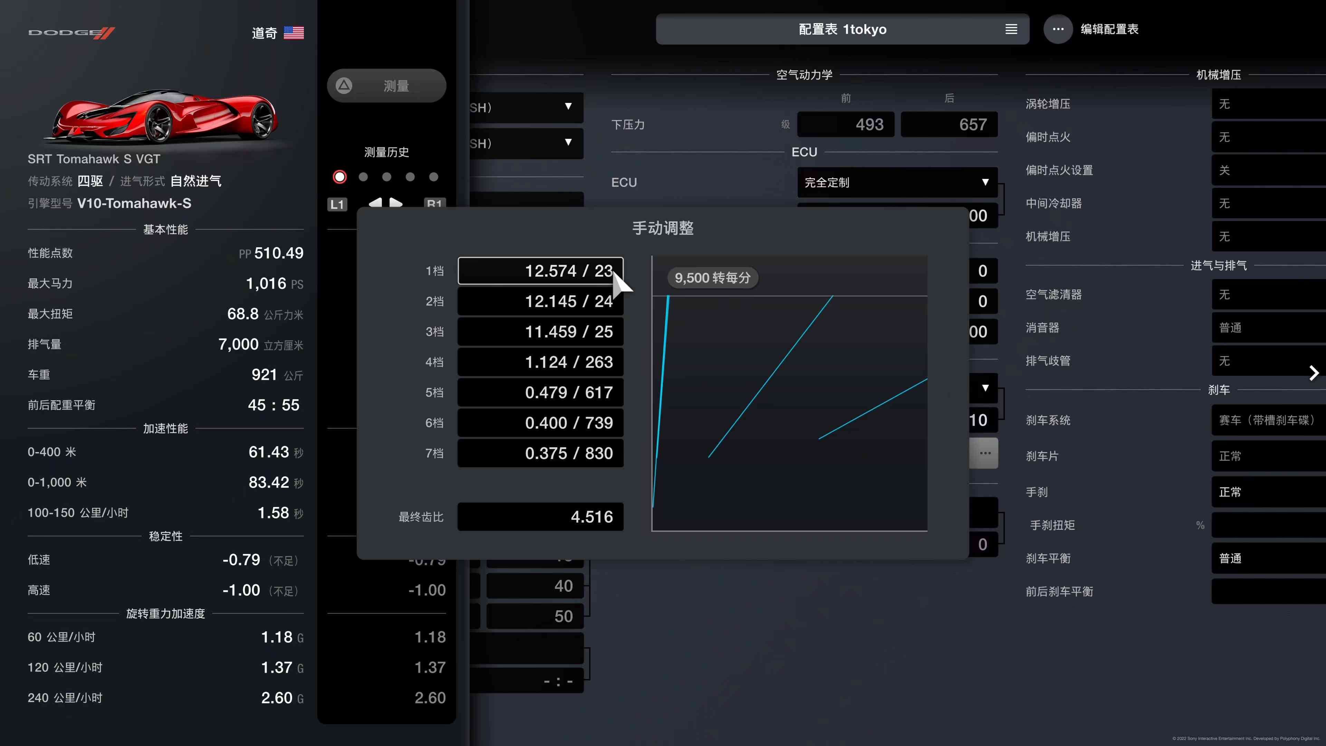Select the fourth measurement history dot
This screenshot has width=1326, height=746.
(410, 177)
